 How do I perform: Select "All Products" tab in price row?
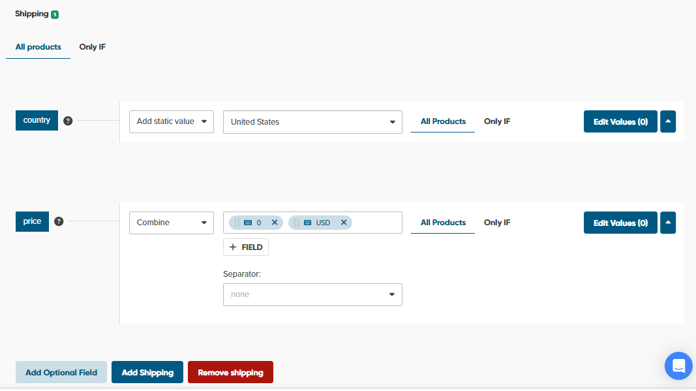(443, 223)
